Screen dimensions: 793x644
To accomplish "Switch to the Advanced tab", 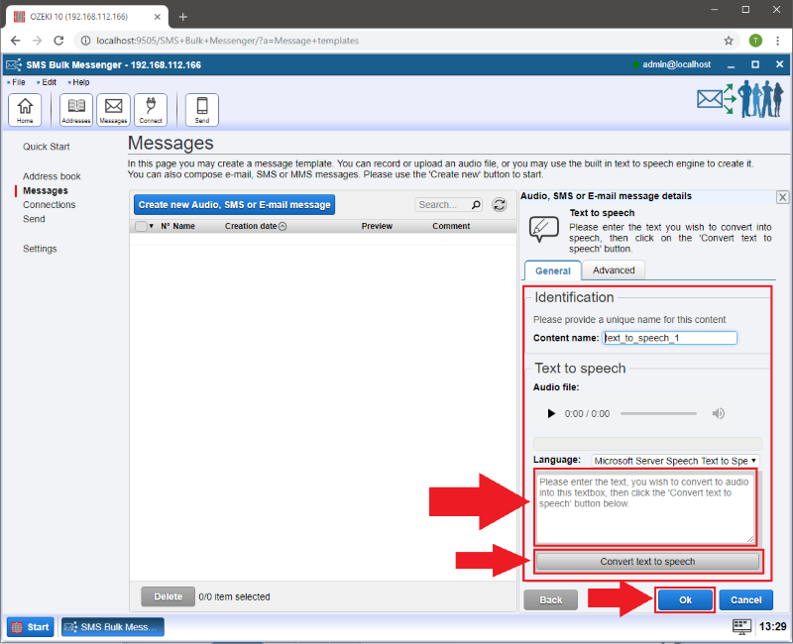I will [614, 270].
